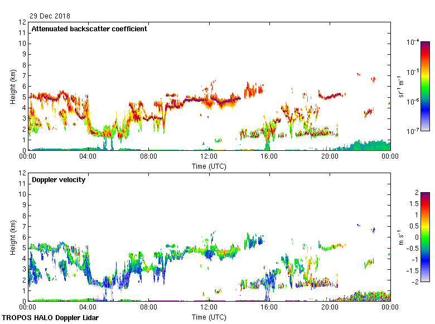435x324 pixels.
Task: Click the 'Attenuated backscatter coefficient' plot title
Action: pos(89,29)
